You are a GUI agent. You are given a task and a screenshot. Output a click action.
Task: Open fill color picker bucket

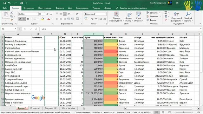[x=43, y=19]
